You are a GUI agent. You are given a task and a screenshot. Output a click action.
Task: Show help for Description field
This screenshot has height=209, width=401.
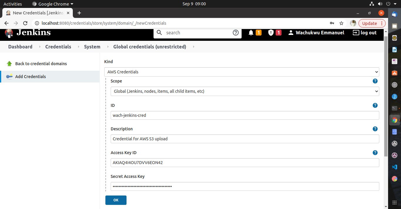[x=375, y=129]
